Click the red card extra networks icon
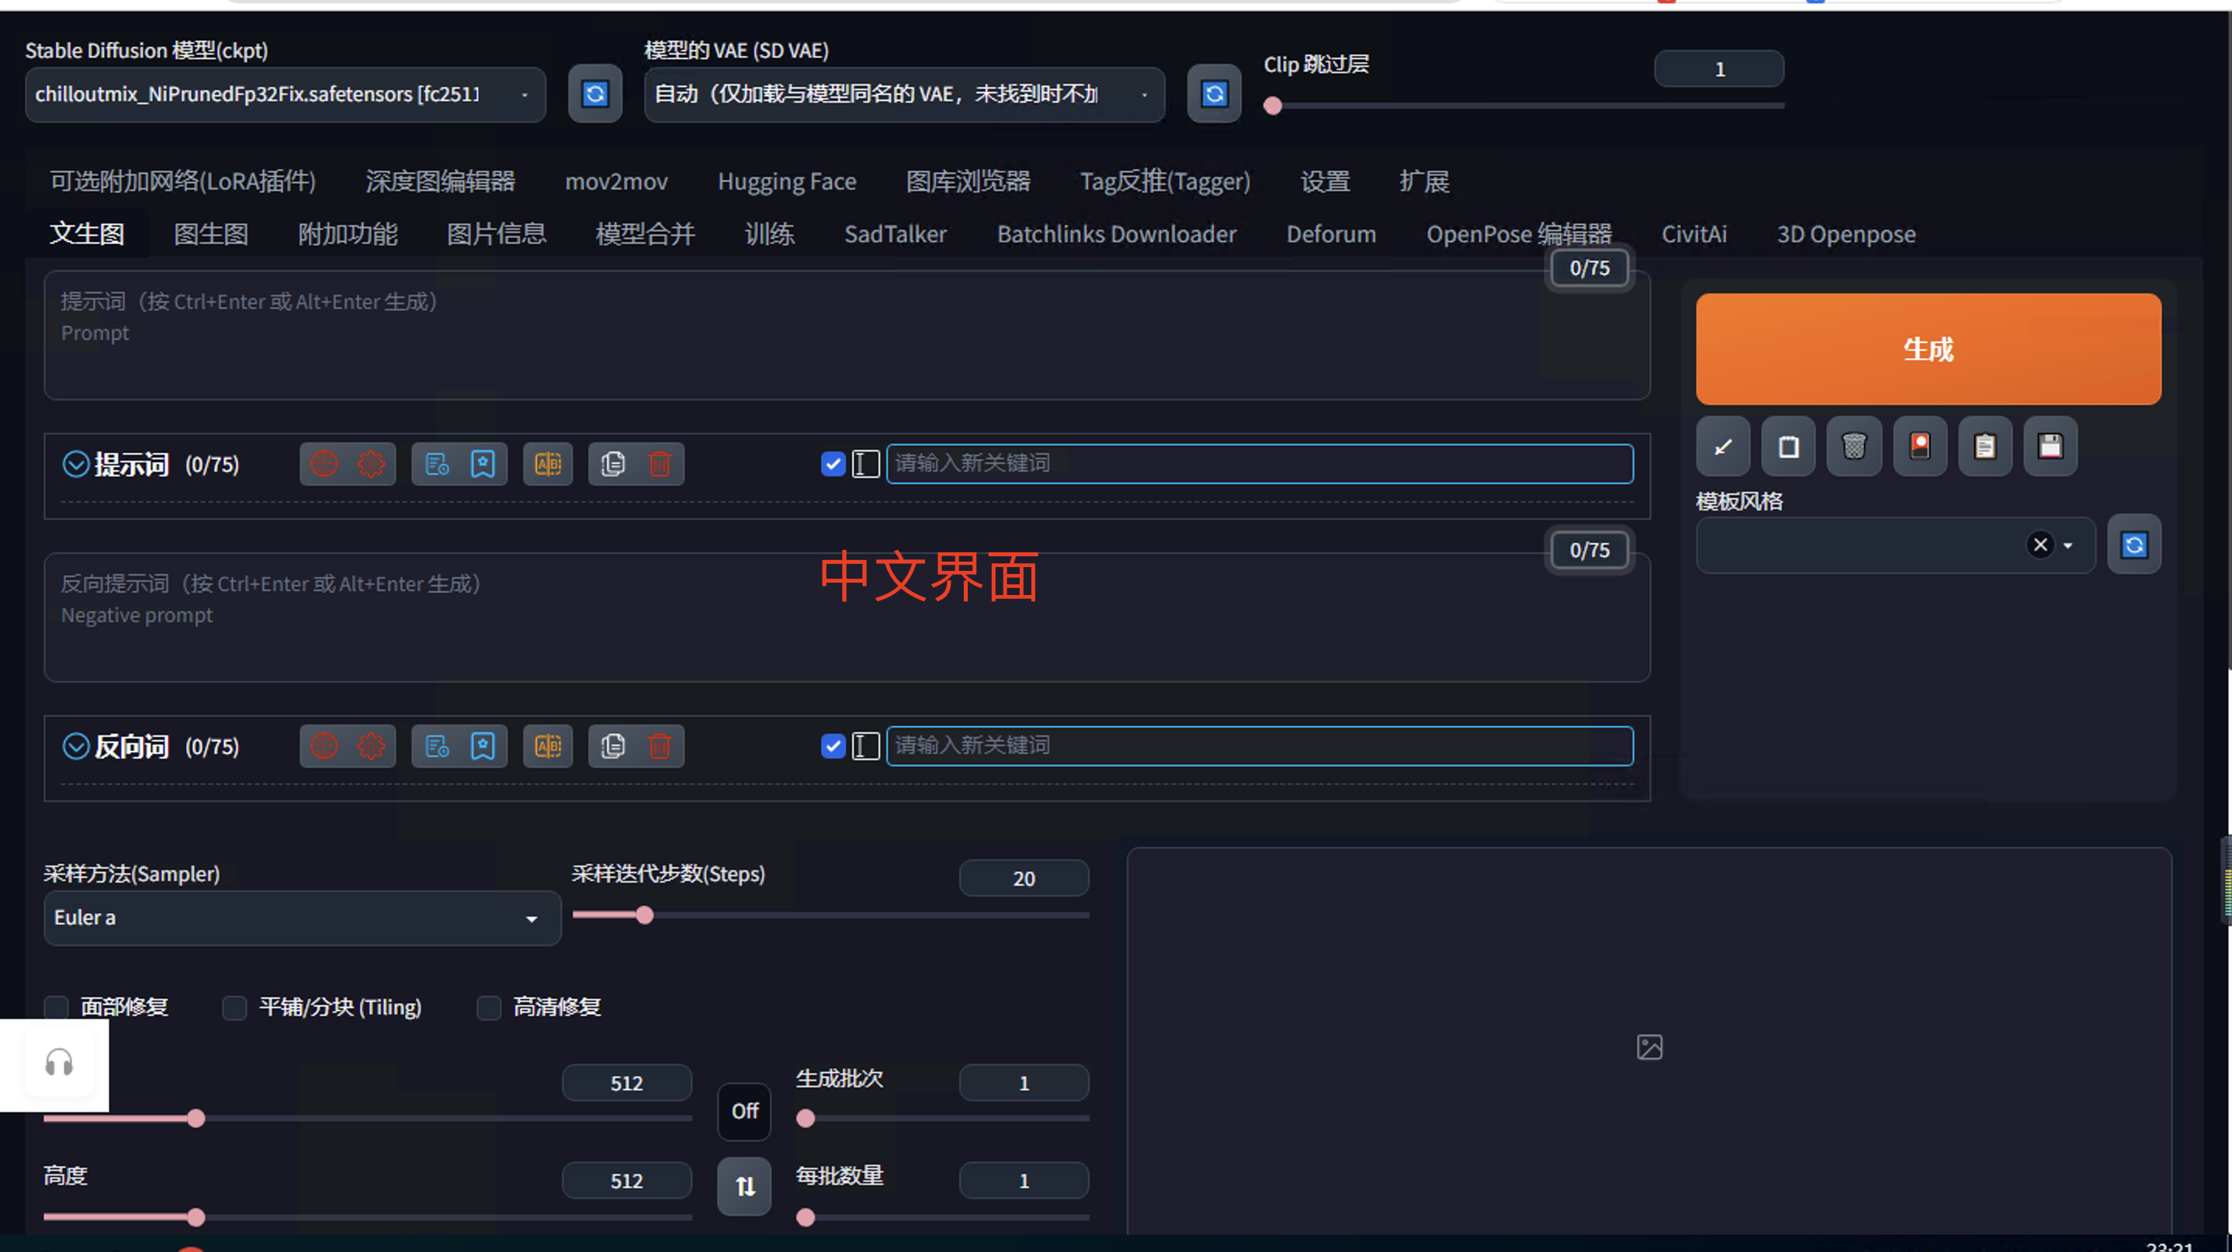Image resolution: width=2232 pixels, height=1252 pixels. tap(1919, 447)
